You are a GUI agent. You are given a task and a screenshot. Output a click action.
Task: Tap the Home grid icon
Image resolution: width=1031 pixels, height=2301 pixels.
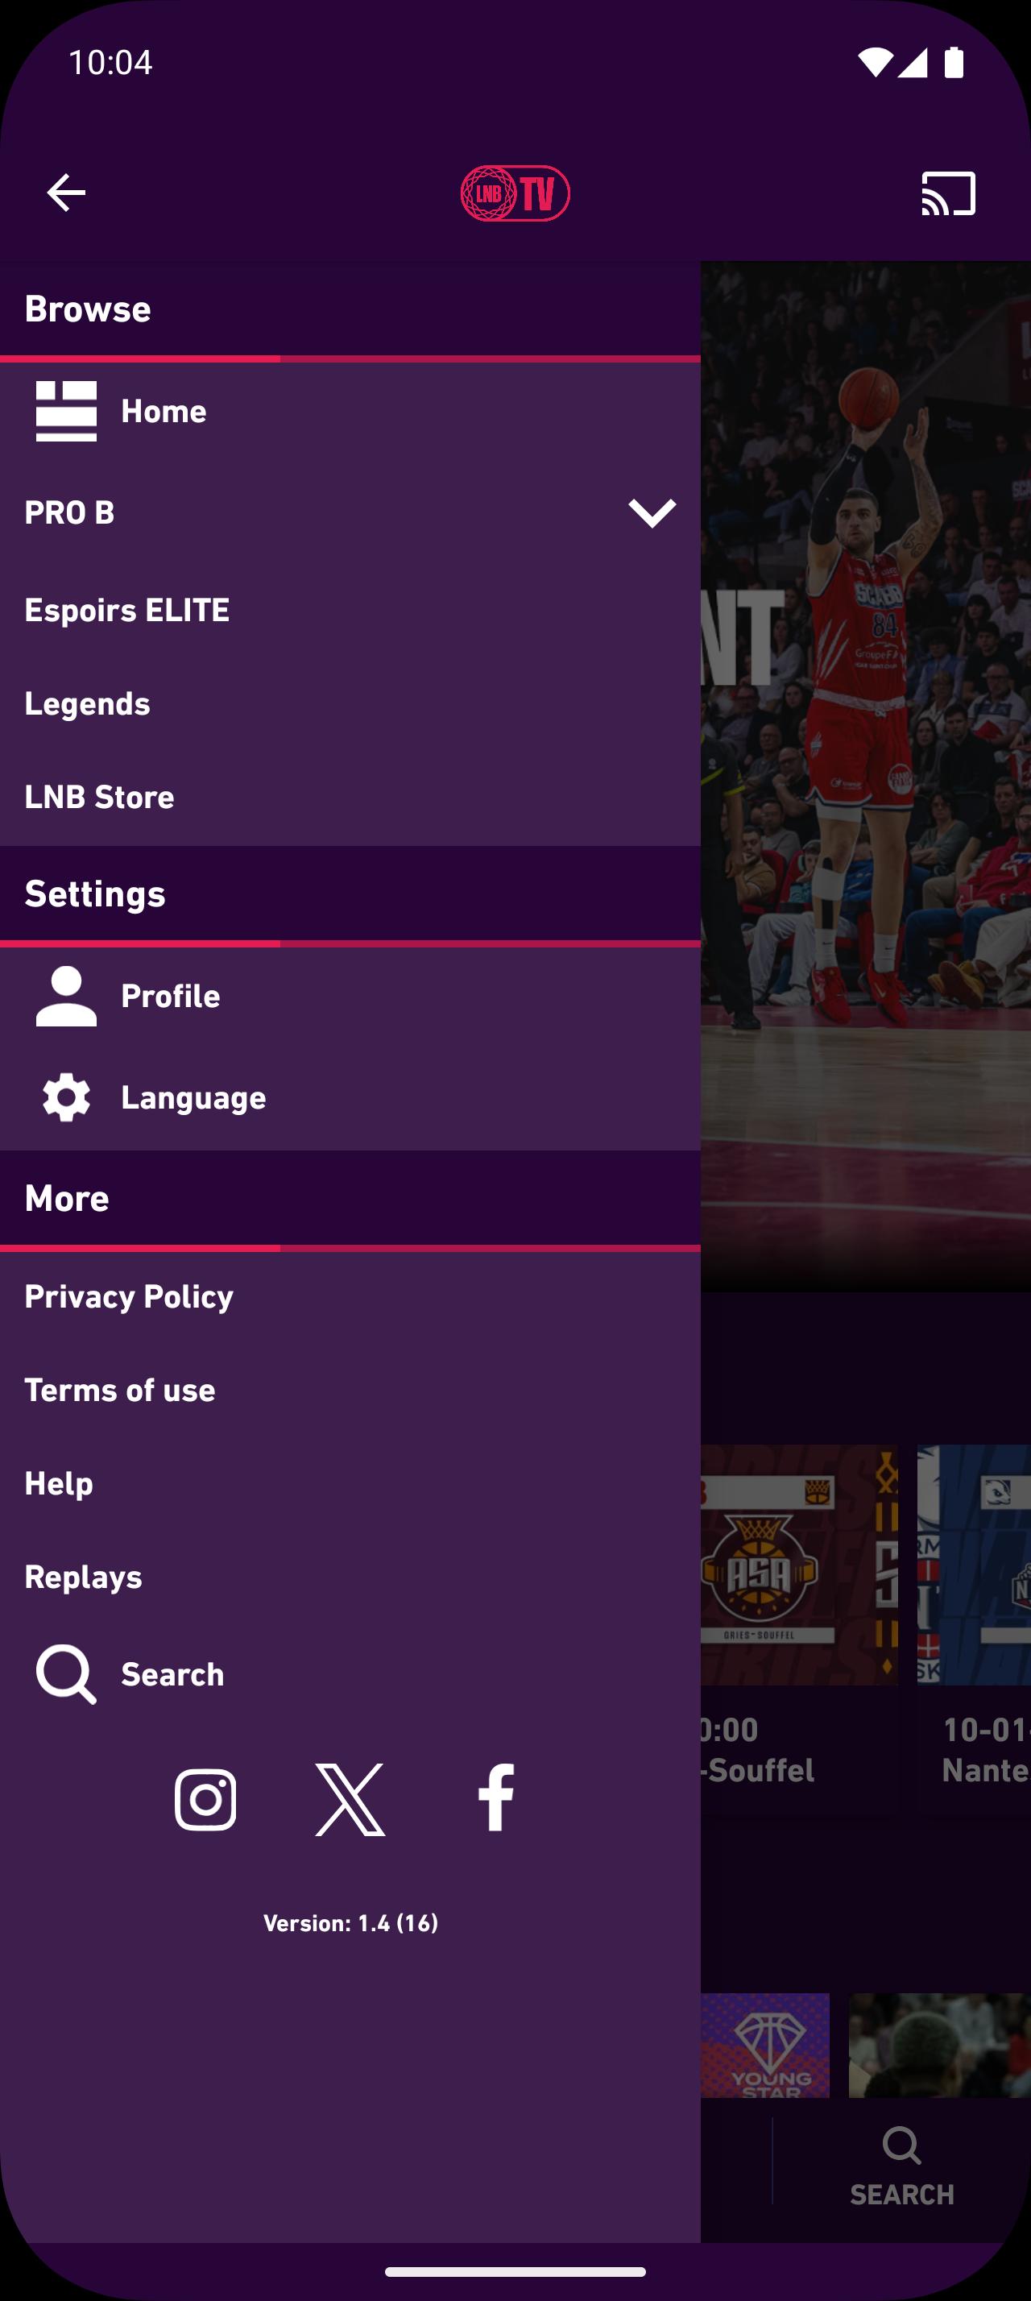(x=66, y=411)
